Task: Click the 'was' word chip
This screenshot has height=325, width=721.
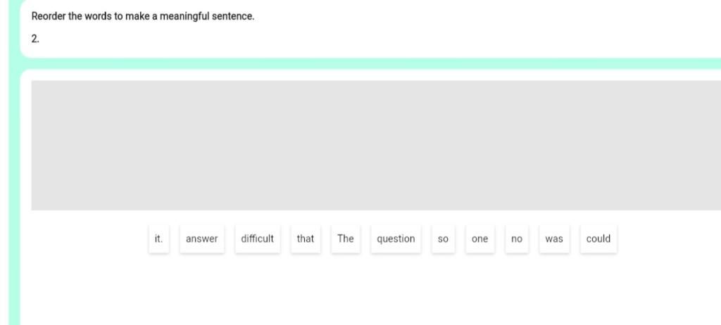Action: 554,238
